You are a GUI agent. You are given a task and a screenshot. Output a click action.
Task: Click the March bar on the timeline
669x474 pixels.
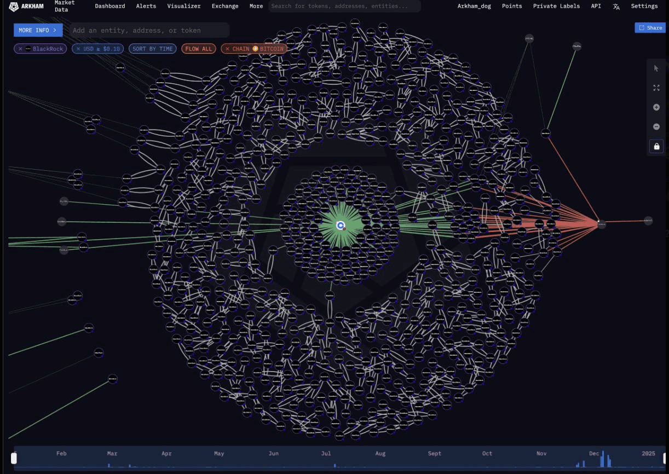[x=108, y=466]
